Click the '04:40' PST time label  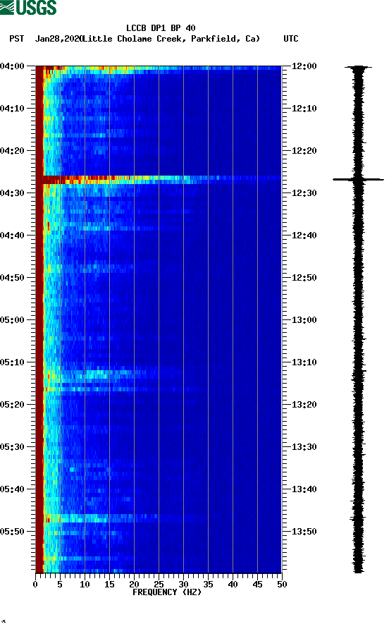12,235
